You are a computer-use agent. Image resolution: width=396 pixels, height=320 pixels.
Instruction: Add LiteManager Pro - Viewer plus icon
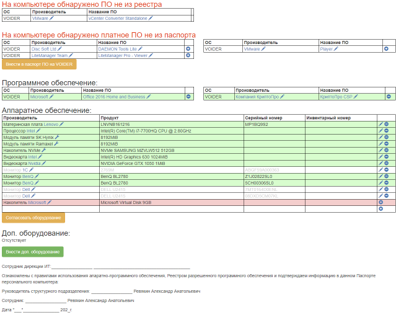(x=188, y=55)
